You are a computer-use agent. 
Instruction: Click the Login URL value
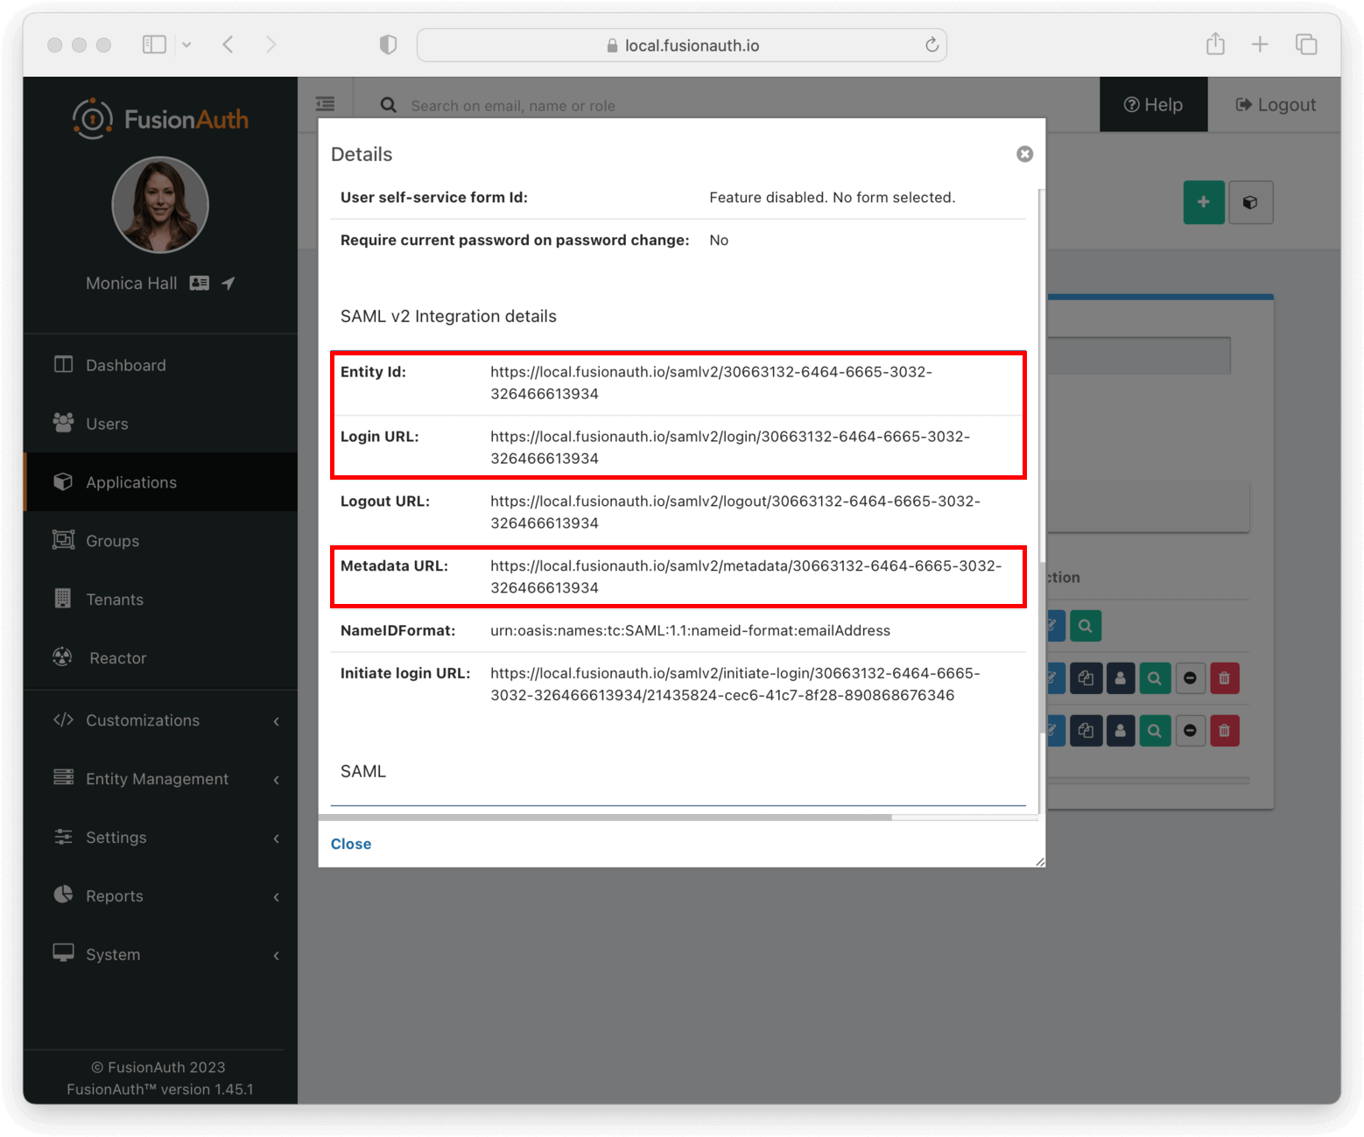click(x=730, y=447)
